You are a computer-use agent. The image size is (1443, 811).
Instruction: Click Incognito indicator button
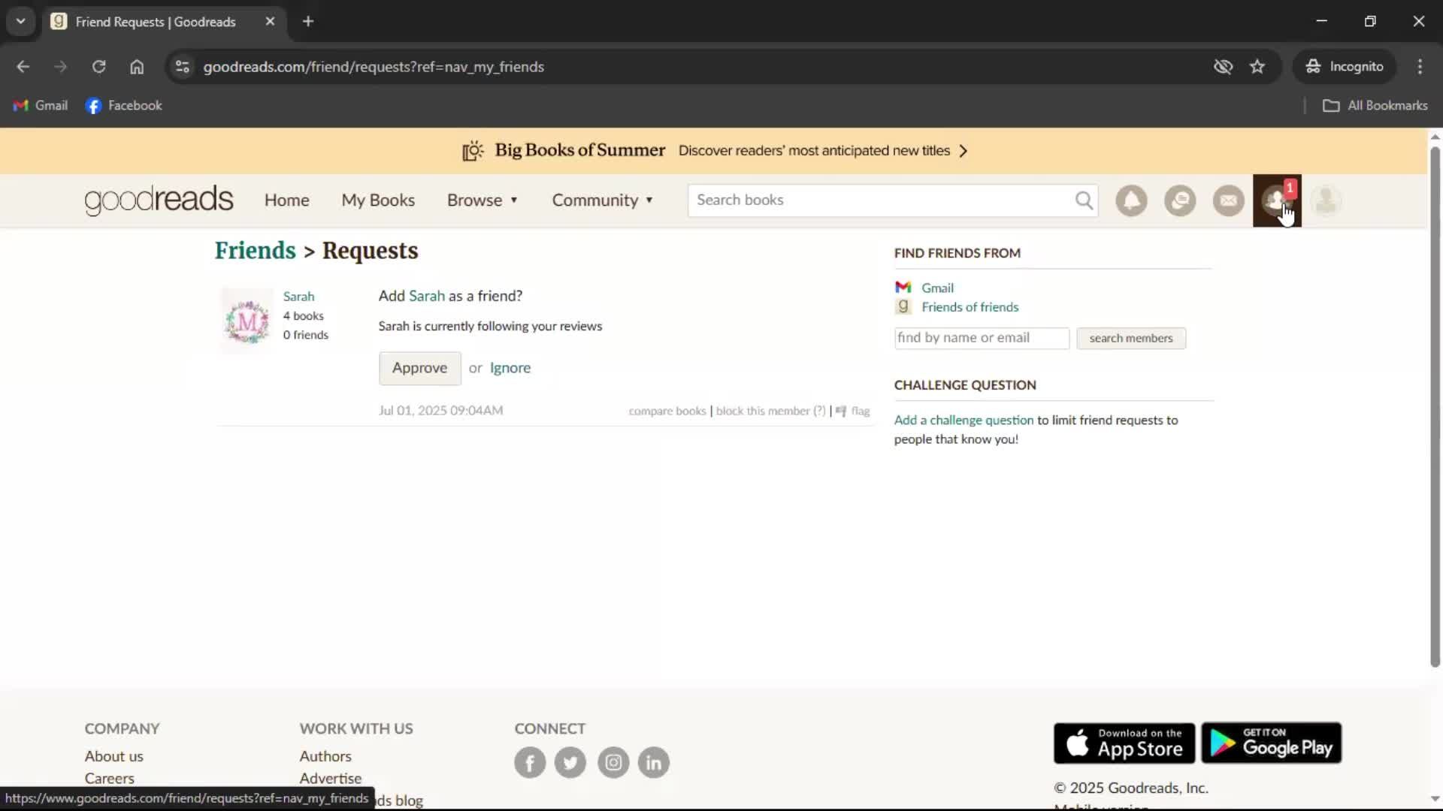(1344, 67)
